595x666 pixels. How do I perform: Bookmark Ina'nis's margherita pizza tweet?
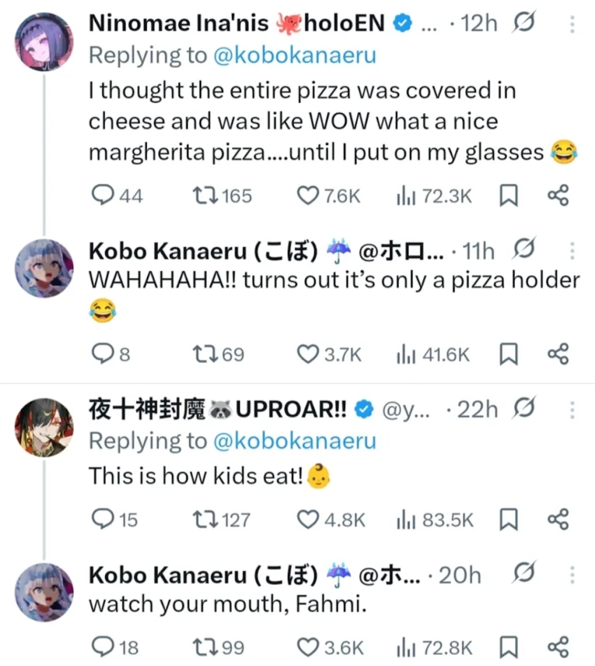point(508,196)
